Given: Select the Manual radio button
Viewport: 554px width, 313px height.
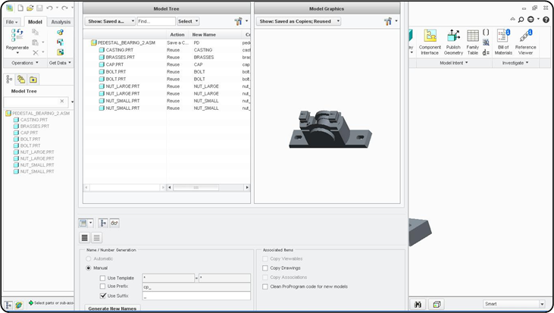Looking at the screenshot, I should [89, 268].
